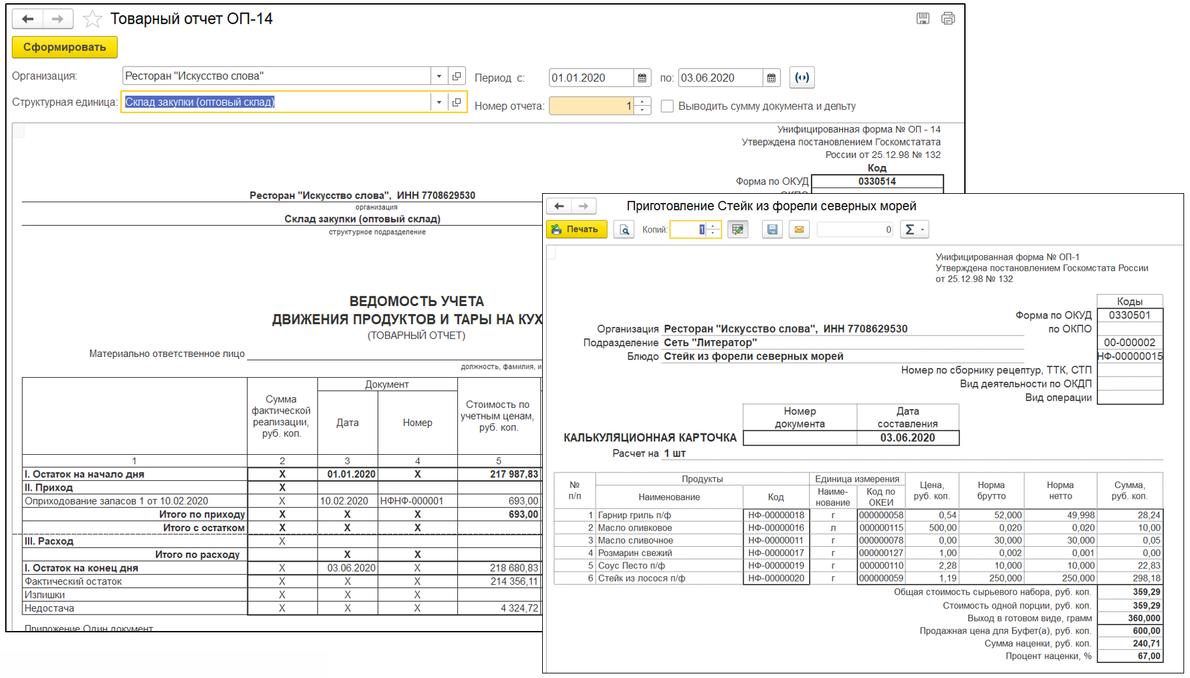Increase the Номер отчета value with up arrow
Screen dimensions: 1190x678
coord(643,101)
